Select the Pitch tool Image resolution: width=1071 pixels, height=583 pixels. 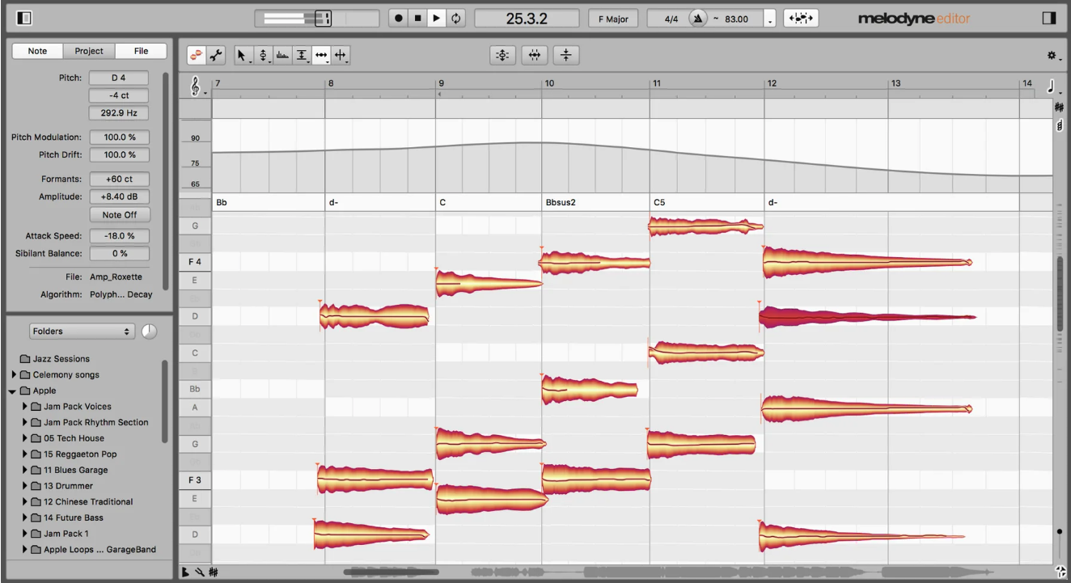tap(263, 55)
